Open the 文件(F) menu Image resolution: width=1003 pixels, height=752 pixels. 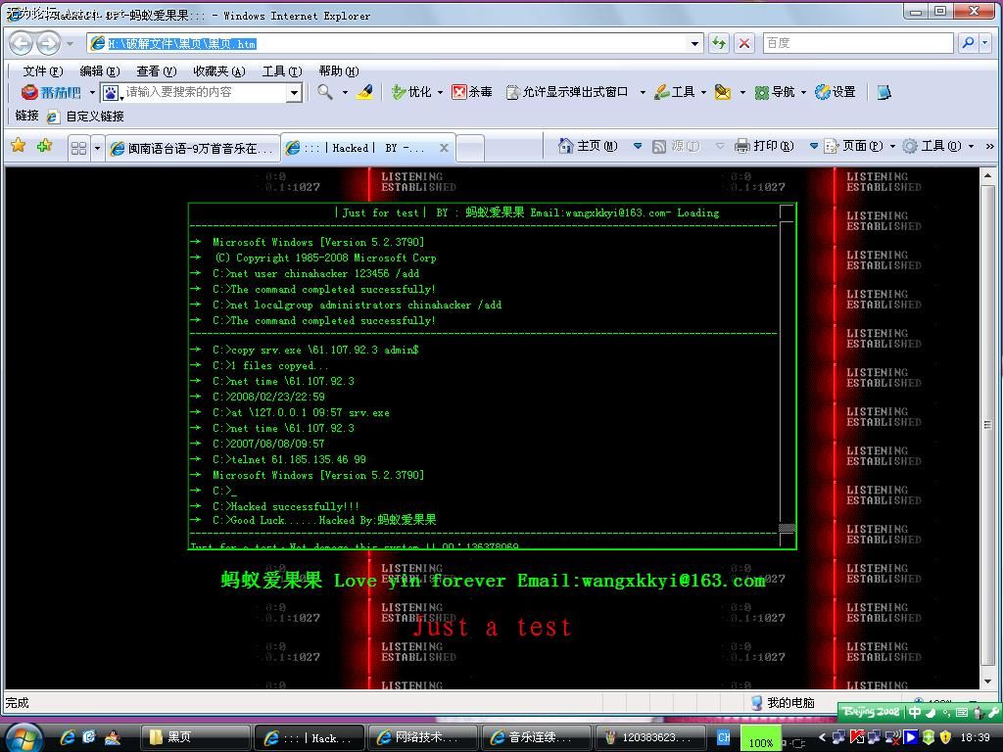click(43, 70)
